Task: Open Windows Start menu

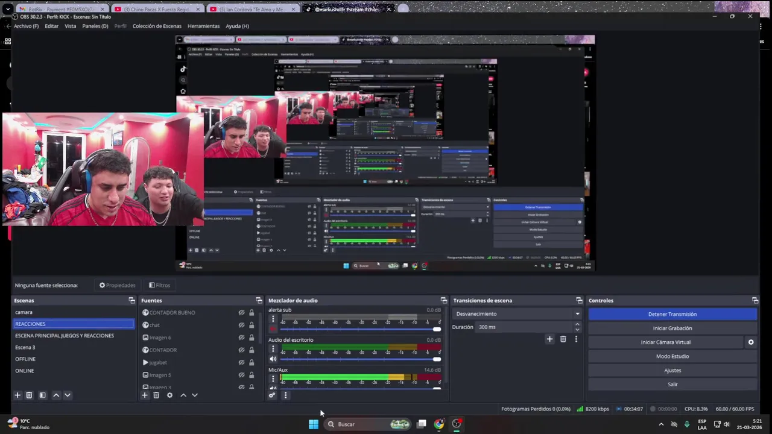Action: pyautogui.click(x=314, y=424)
